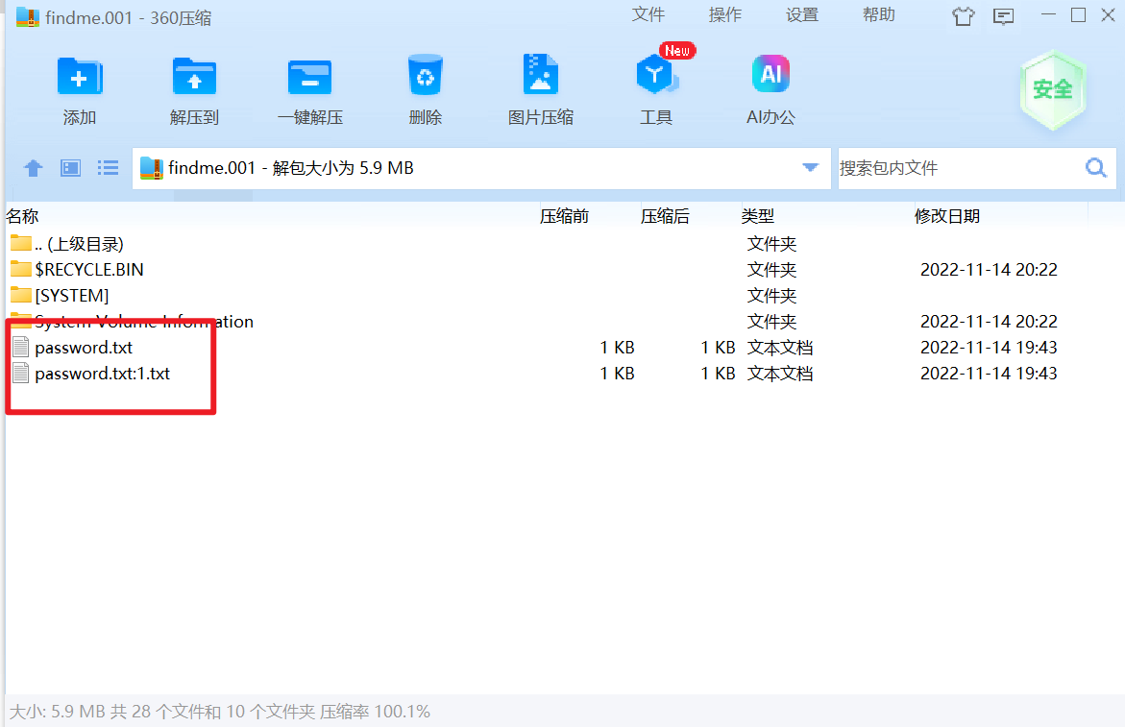Click the 删除 (Delete) trash icon

pyautogui.click(x=425, y=77)
